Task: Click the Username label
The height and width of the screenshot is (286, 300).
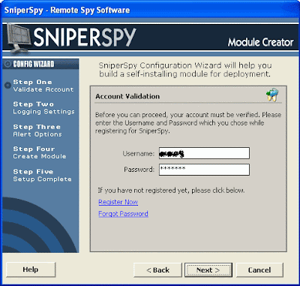Action: (139, 153)
